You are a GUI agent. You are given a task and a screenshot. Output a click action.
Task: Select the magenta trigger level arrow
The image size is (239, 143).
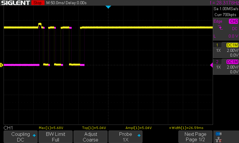(212, 65)
